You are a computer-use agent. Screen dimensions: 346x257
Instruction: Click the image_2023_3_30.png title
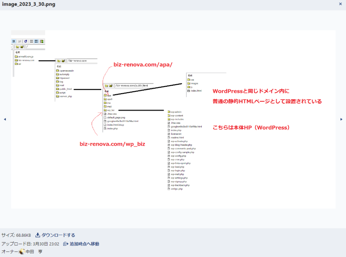pos(29,4)
